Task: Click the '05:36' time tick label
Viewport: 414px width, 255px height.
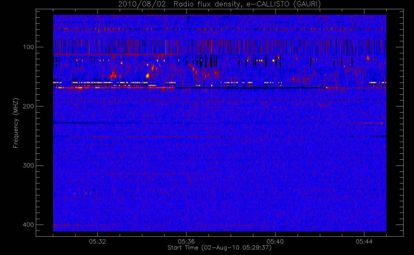Action: 186,241
